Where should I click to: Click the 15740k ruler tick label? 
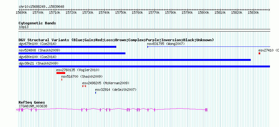(x=104, y=13)
